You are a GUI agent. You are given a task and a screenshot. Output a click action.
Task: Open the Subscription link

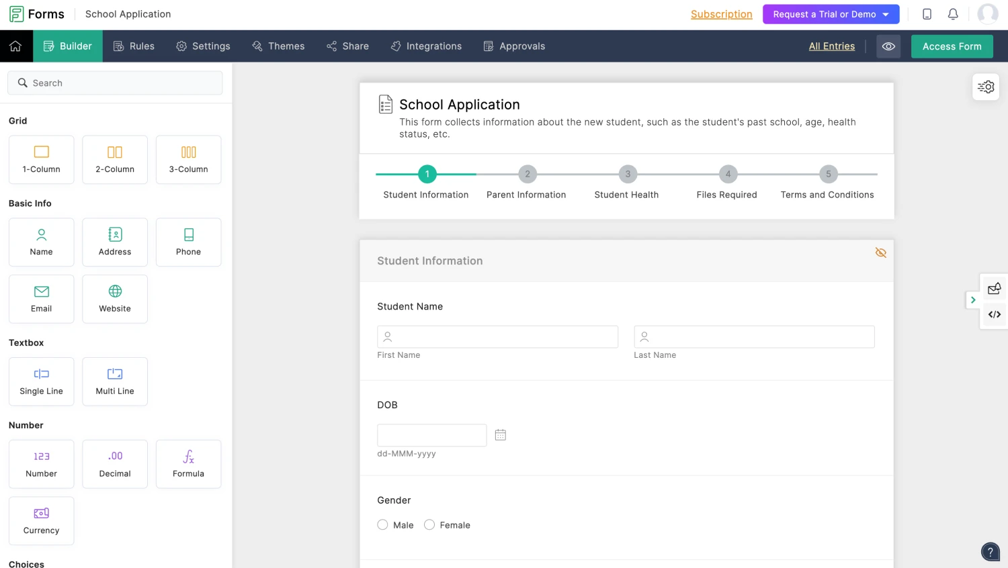(x=721, y=13)
